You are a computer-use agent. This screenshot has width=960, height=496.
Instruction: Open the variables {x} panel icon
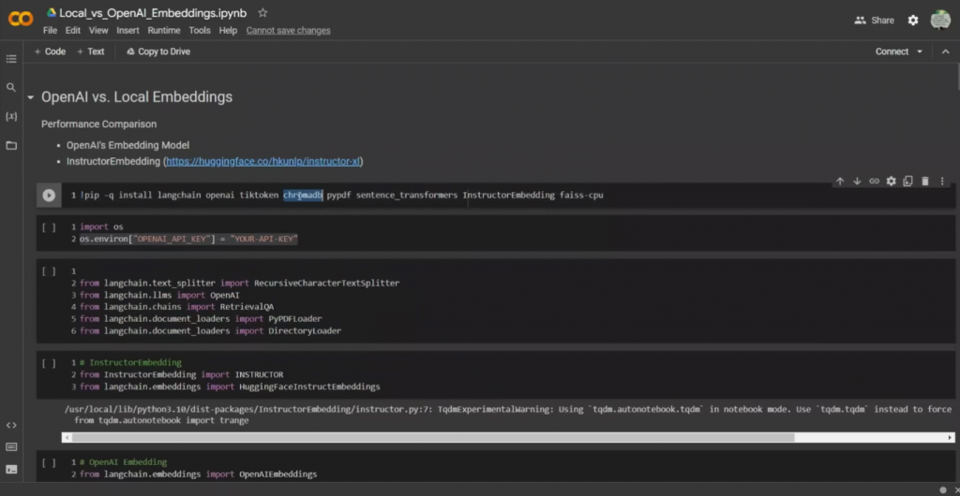(x=11, y=116)
